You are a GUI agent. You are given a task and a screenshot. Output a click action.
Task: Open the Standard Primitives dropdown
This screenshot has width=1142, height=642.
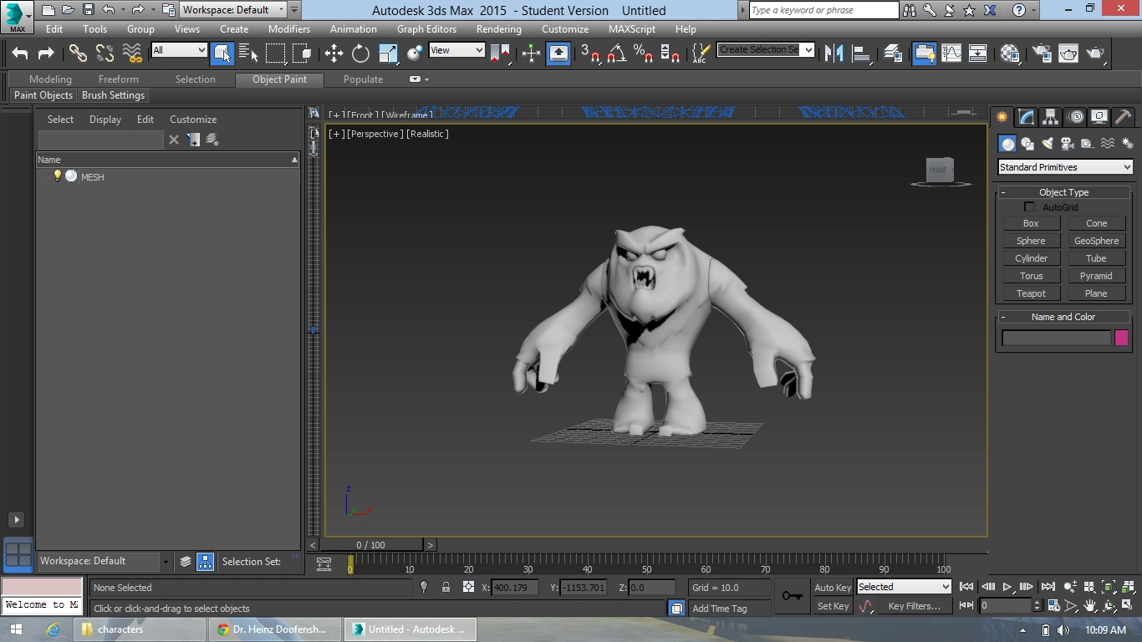click(x=1065, y=167)
